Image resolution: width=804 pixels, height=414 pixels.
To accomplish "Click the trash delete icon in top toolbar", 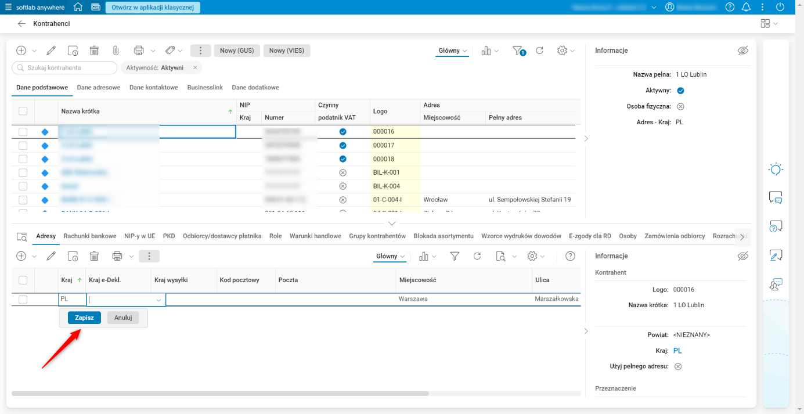I will click(x=94, y=51).
